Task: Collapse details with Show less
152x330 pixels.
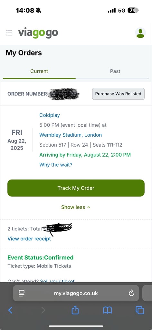Action: (76, 207)
